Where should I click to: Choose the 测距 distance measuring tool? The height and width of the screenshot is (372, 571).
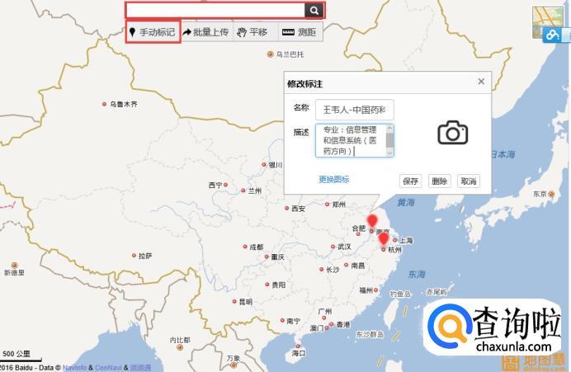click(x=299, y=32)
